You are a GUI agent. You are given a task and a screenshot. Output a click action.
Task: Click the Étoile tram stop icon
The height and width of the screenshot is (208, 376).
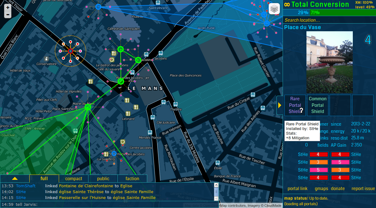pos(218,163)
